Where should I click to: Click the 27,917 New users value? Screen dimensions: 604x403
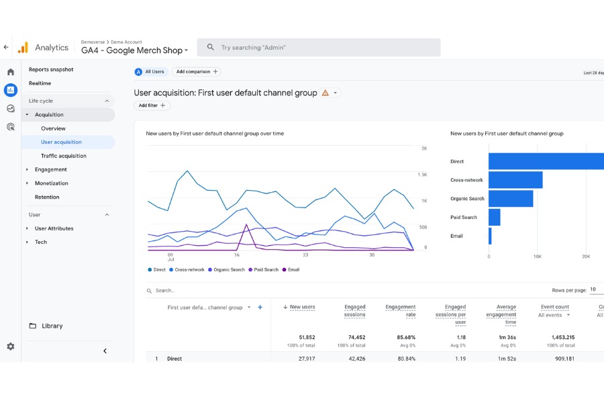click(307, 359)
